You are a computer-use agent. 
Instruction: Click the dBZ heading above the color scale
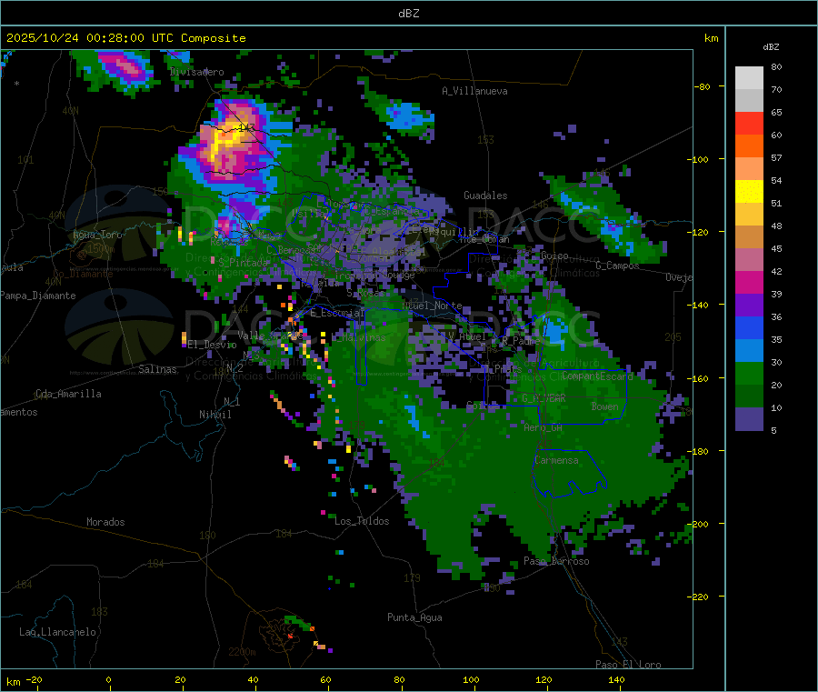click(x=771, y=47)
